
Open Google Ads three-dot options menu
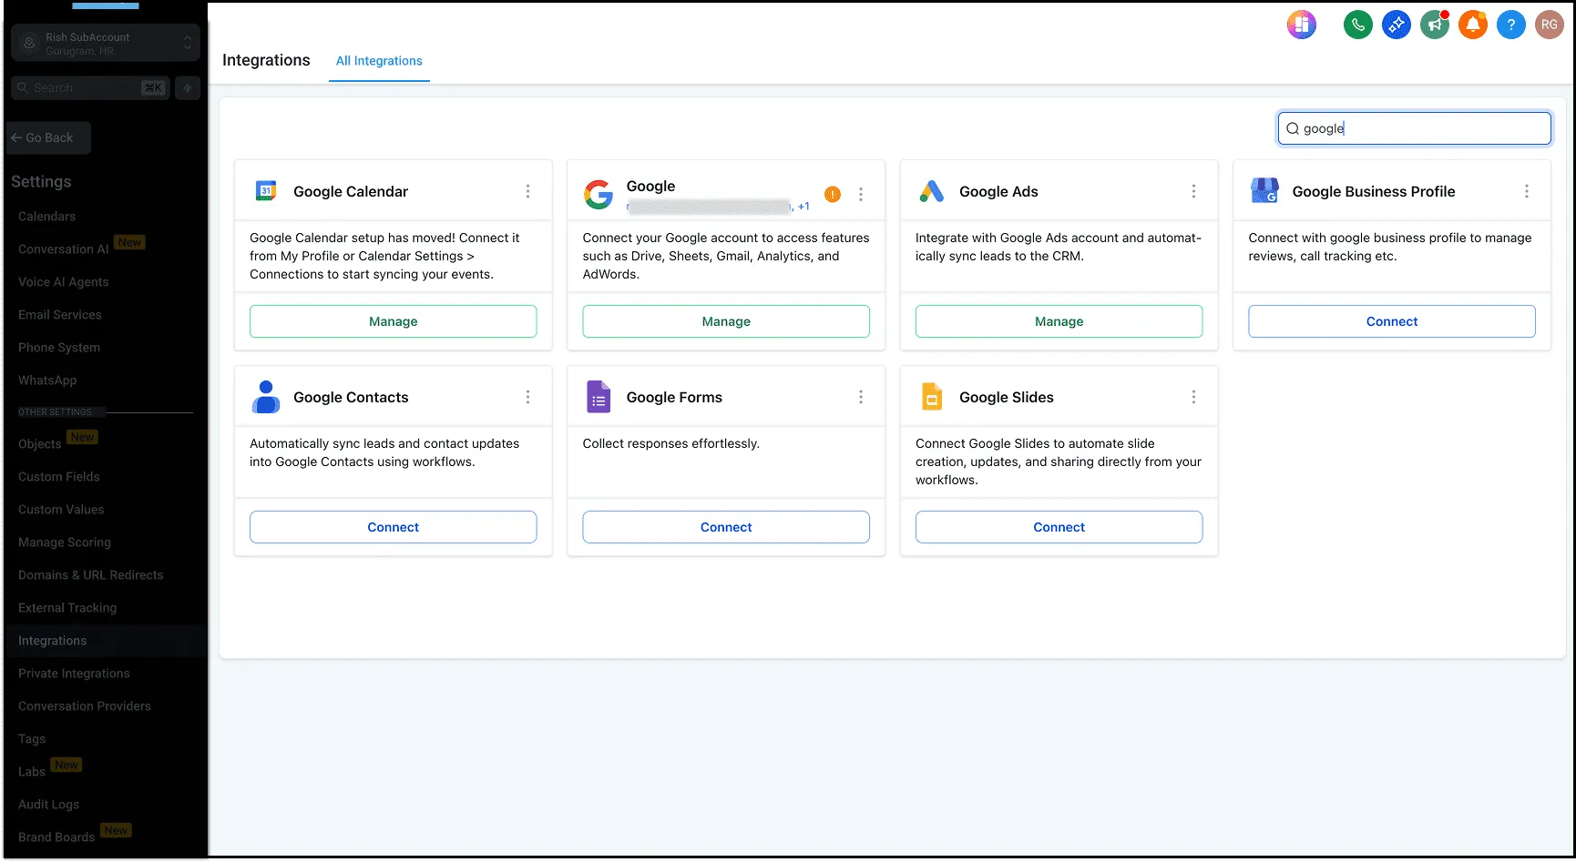(1193, 191)
